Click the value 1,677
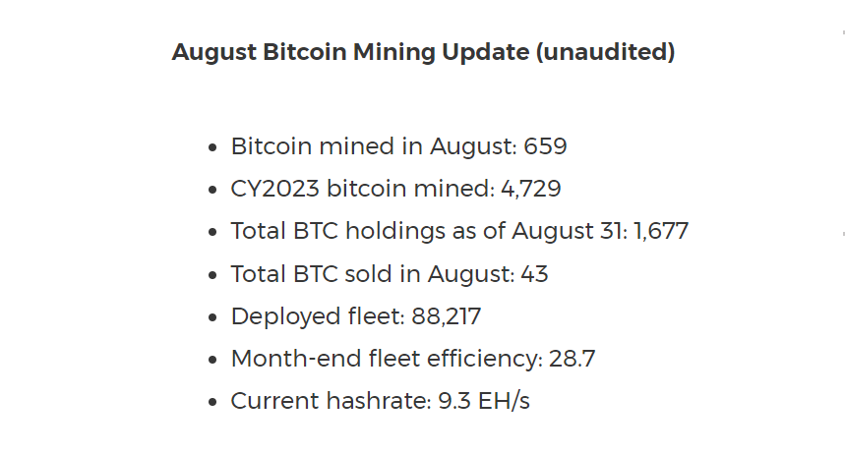 (661, 231)
